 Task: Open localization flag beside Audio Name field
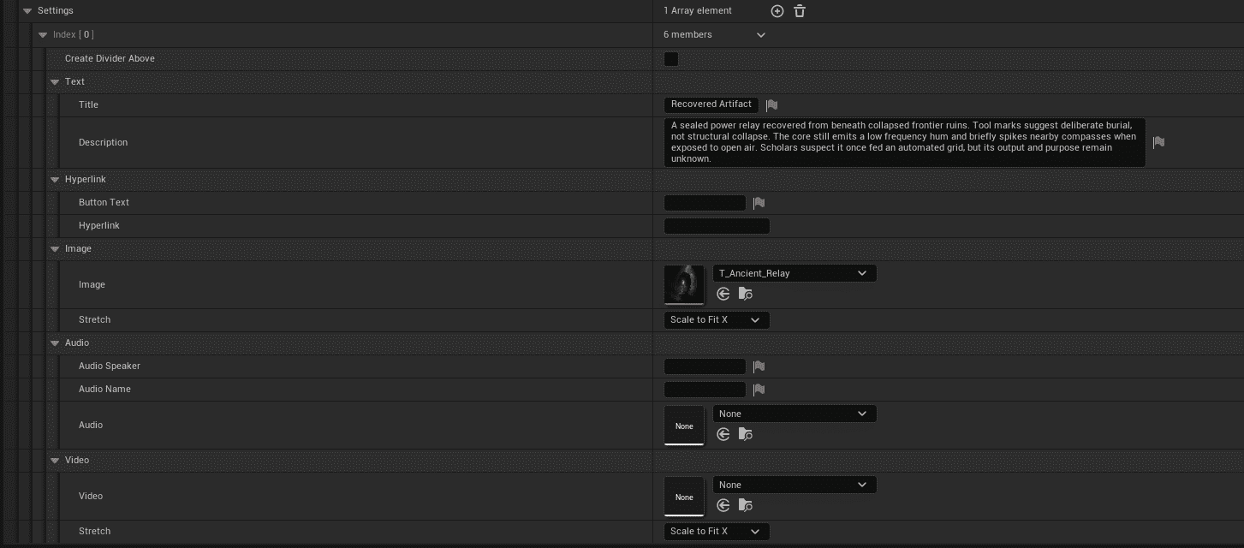759,390
